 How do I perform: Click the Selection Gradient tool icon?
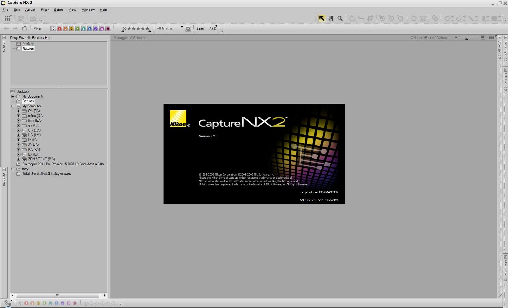[484, 18]
